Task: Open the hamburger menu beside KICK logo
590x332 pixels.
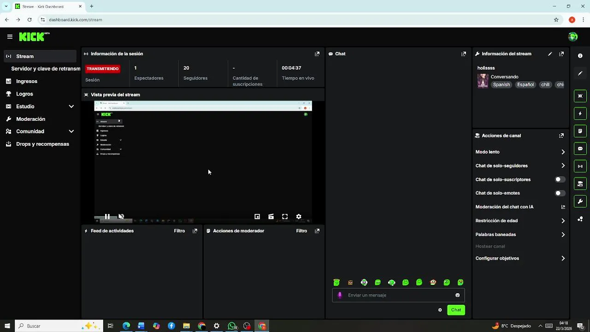Action: (10, 36)
